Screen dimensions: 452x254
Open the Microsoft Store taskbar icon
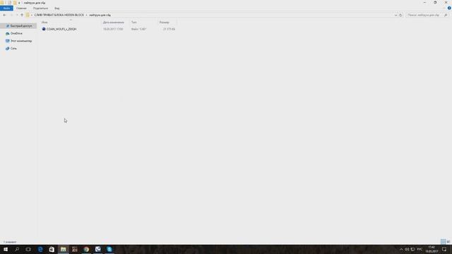52,249
